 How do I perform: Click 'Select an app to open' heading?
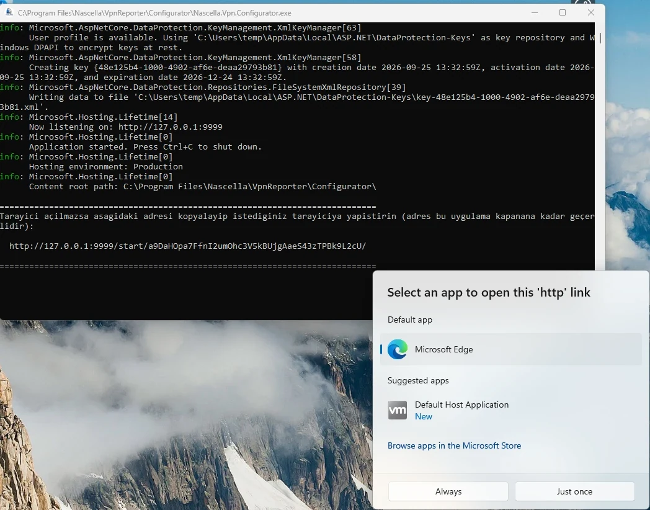(489, 292)
